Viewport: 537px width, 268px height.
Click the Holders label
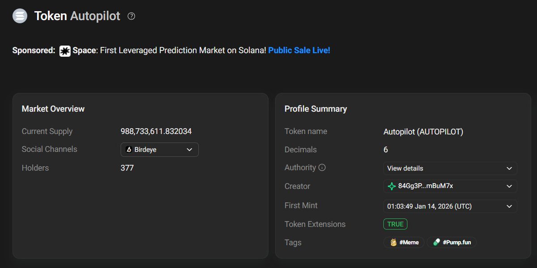click(x=35, y=168)
